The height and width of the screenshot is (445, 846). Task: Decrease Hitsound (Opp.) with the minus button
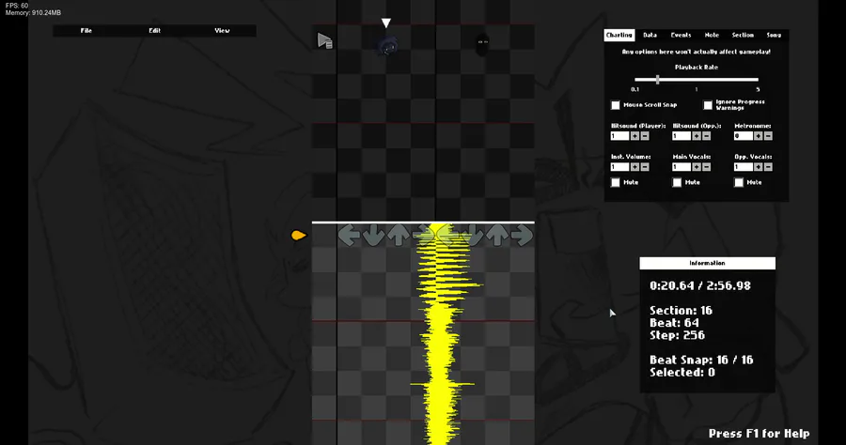pos(706,136)
